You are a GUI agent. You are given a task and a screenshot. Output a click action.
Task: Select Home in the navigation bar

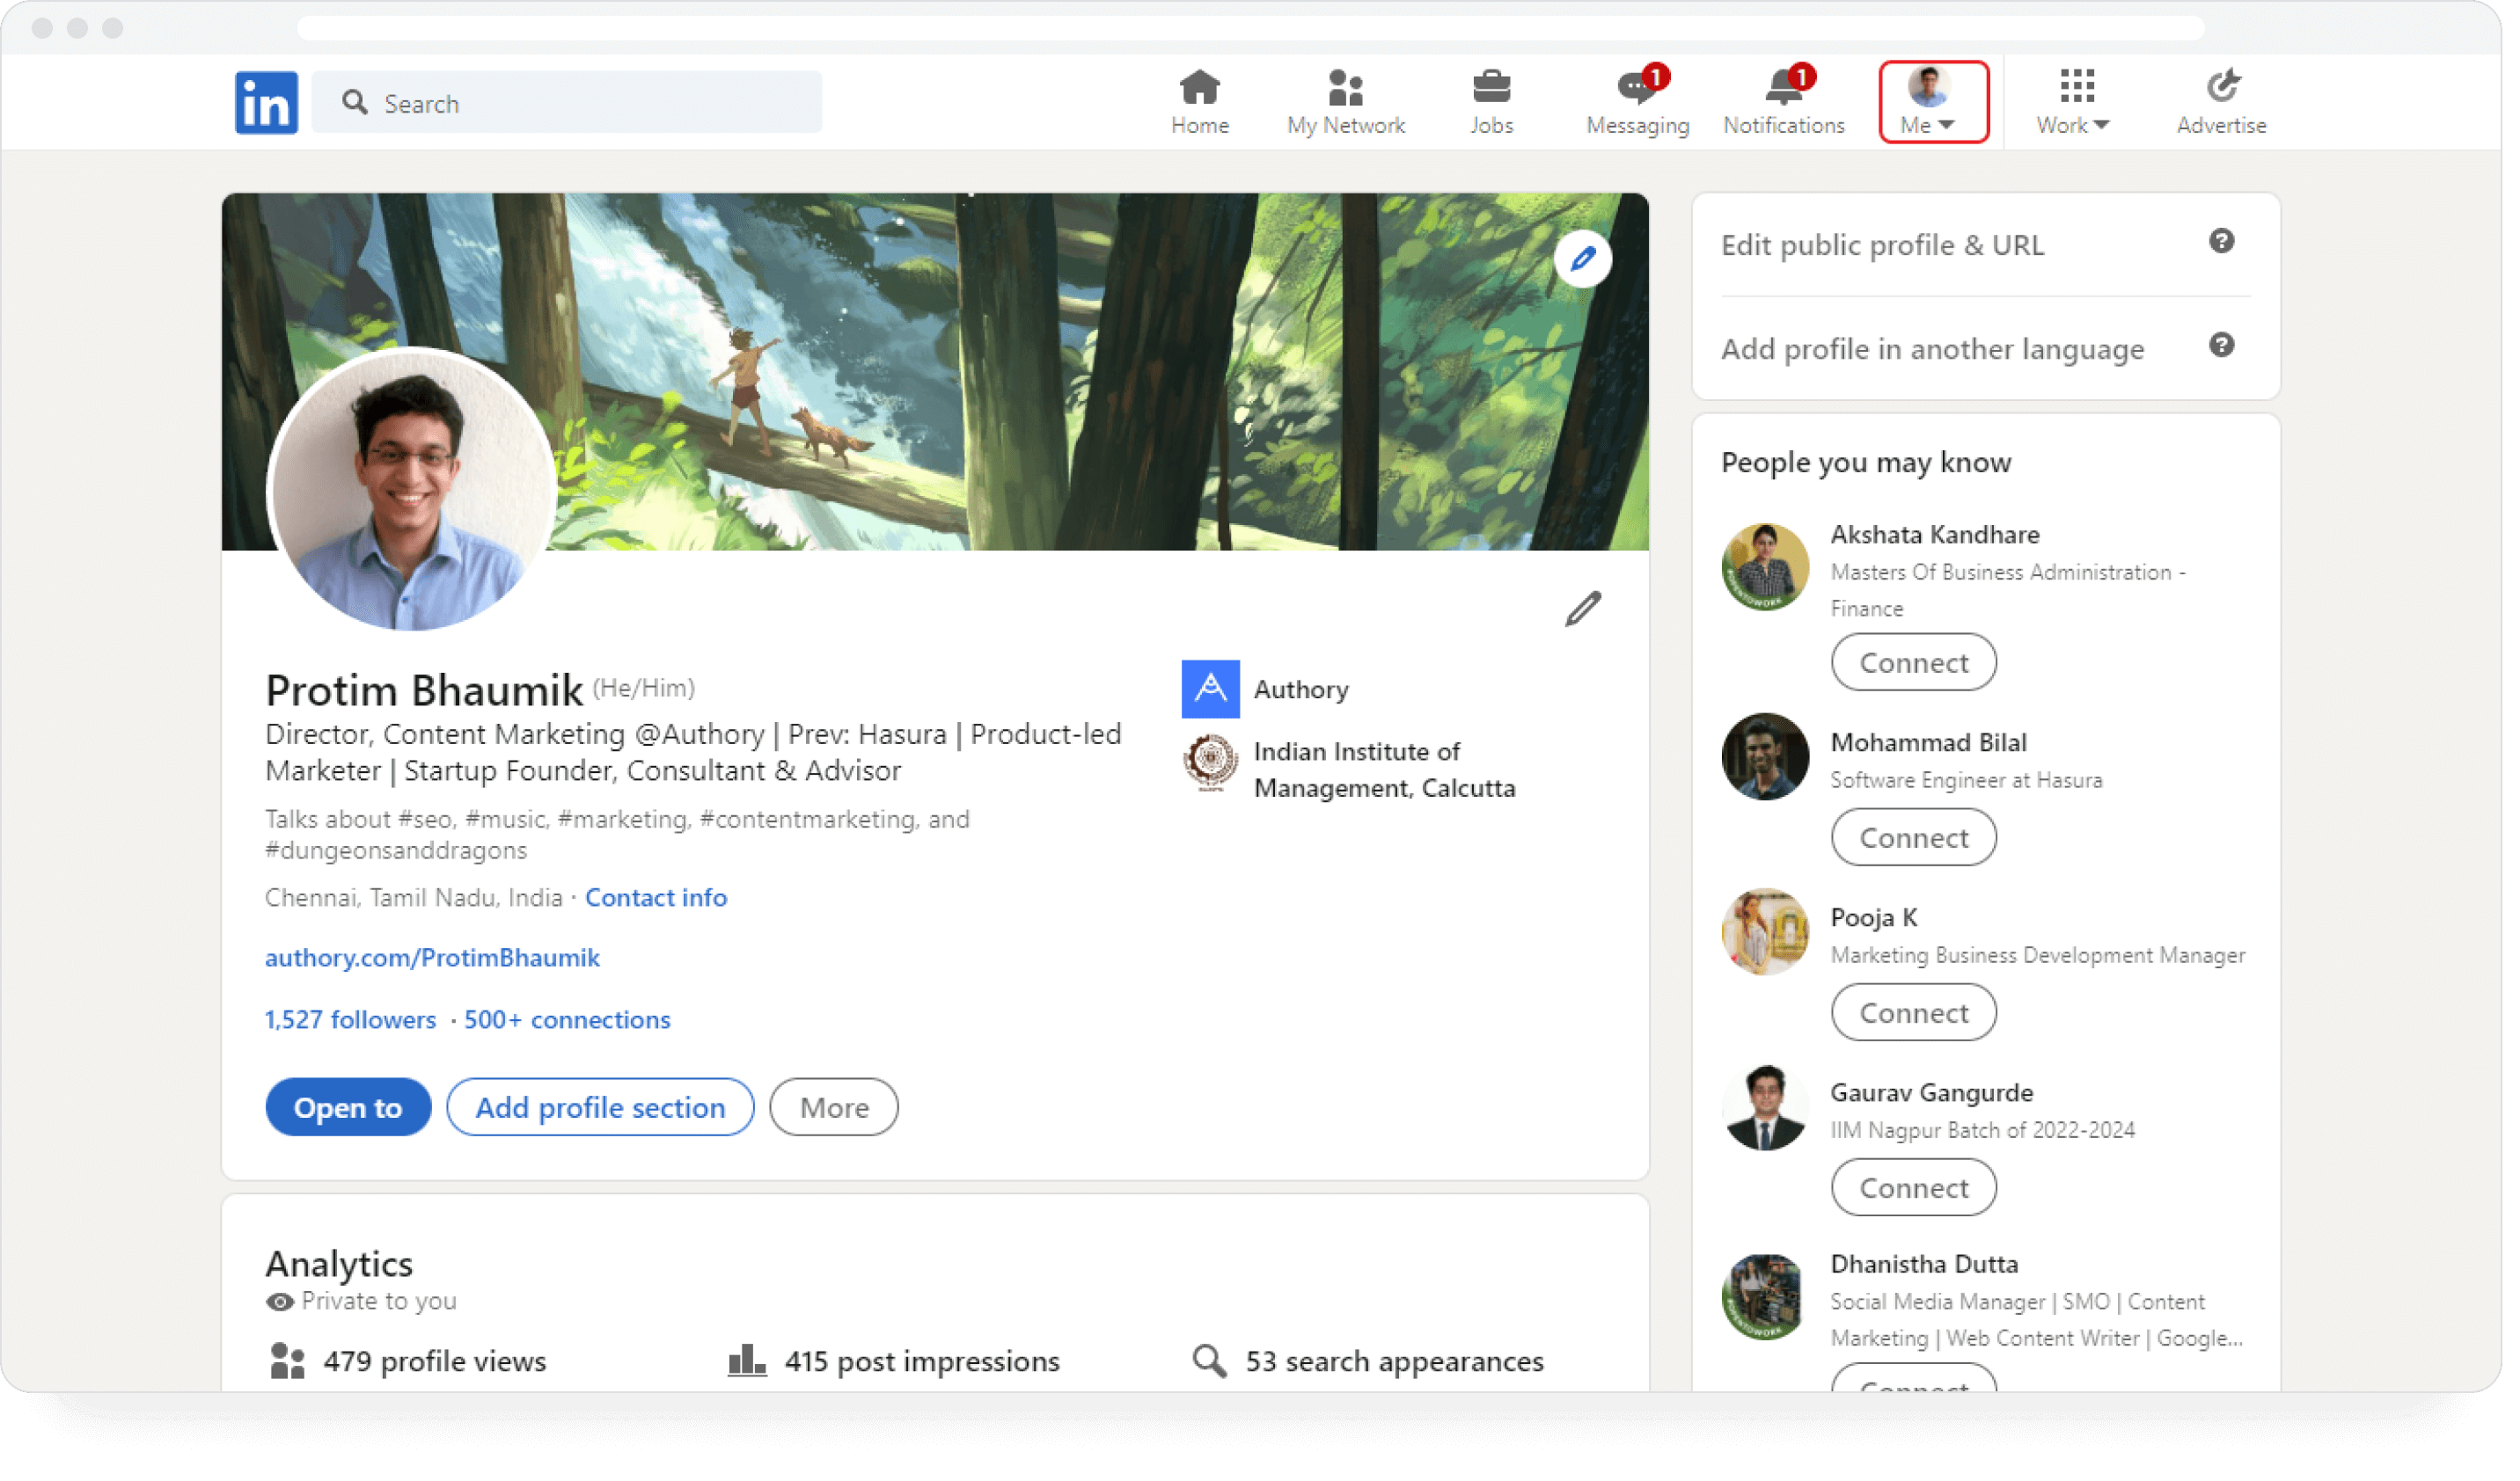coord(1200,100)
